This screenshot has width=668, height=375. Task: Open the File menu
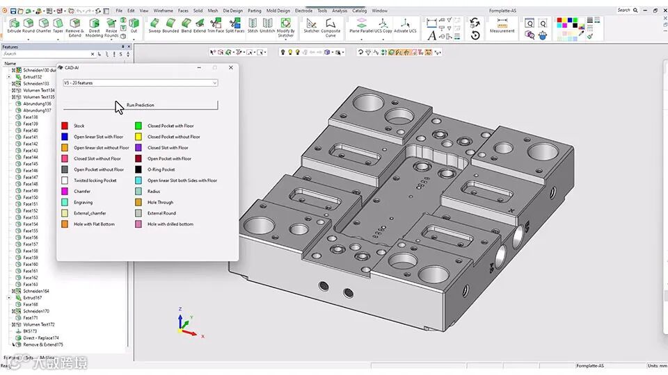tap(119, 10)
